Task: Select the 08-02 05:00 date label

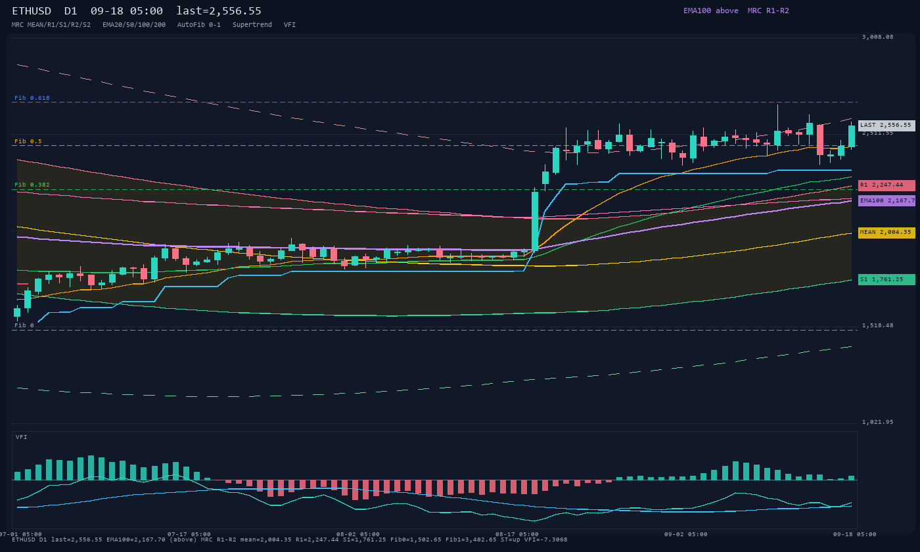Action: pos(358,534)
